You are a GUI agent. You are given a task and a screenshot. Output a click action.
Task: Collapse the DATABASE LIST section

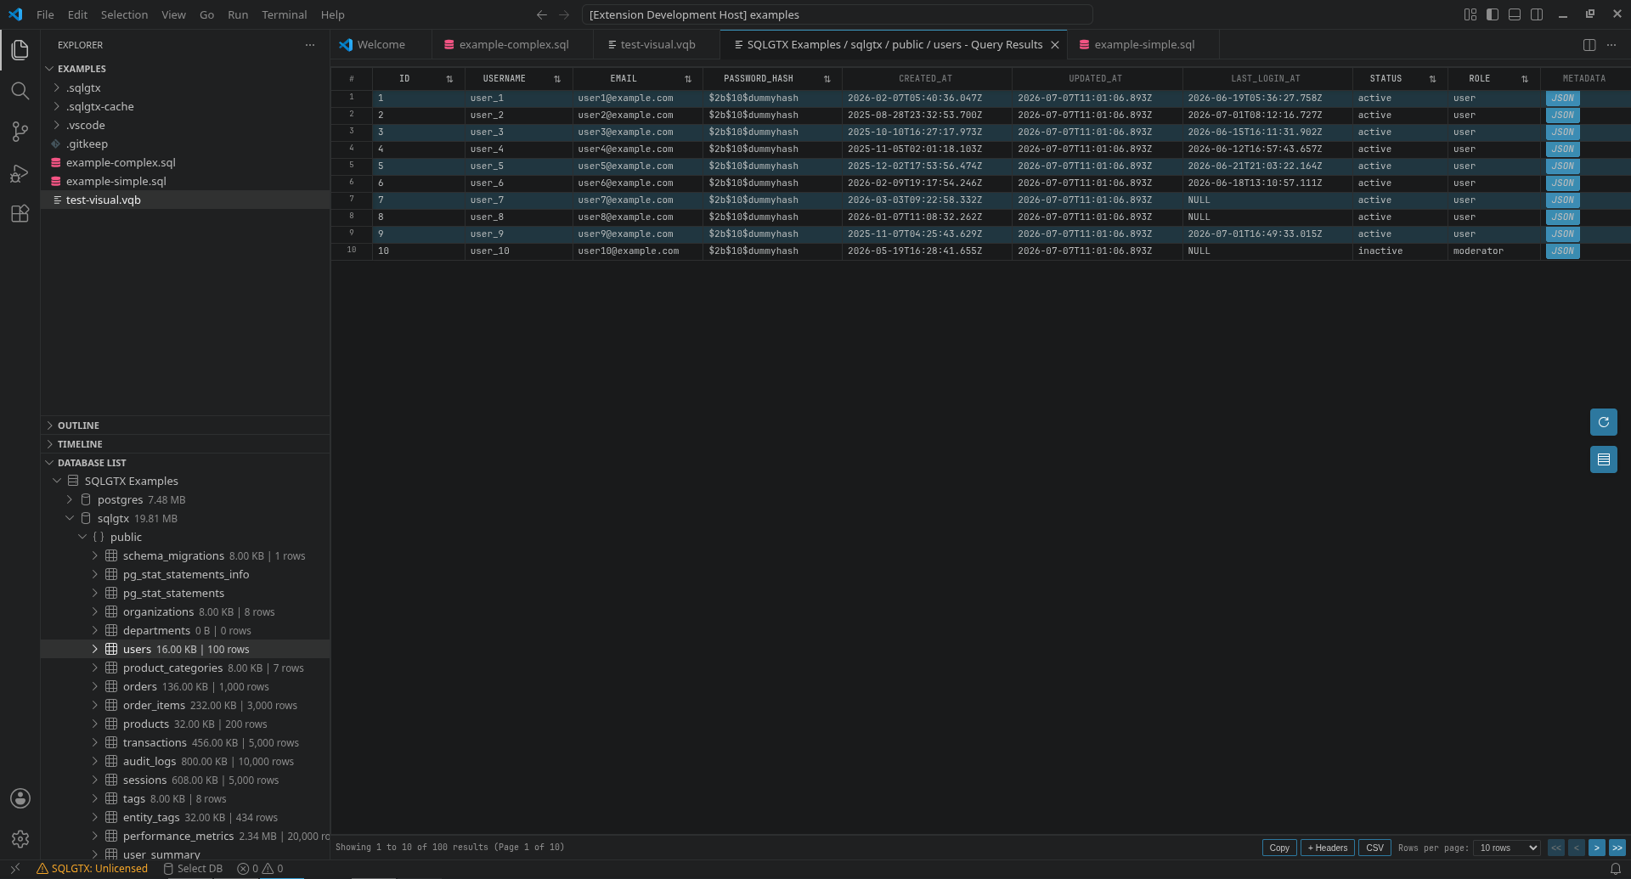185,463
